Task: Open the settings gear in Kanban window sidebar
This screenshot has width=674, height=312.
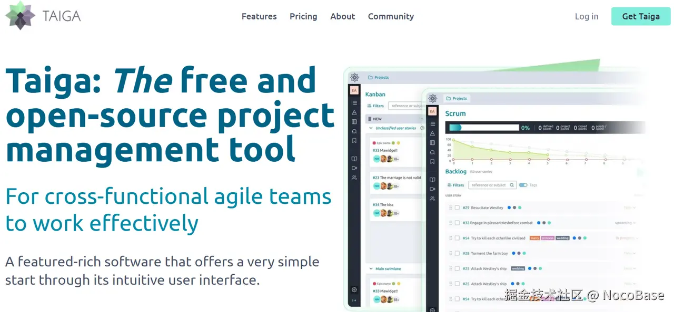Action: [354, 289]
